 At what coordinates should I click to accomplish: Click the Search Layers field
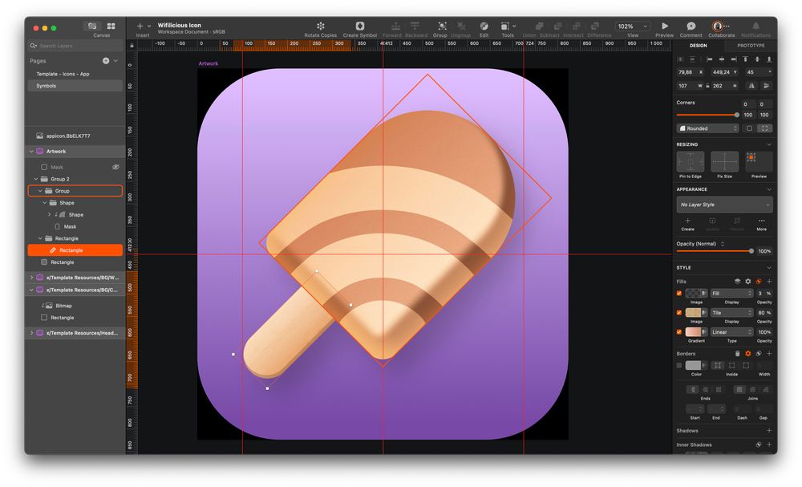tap(75, 46)
